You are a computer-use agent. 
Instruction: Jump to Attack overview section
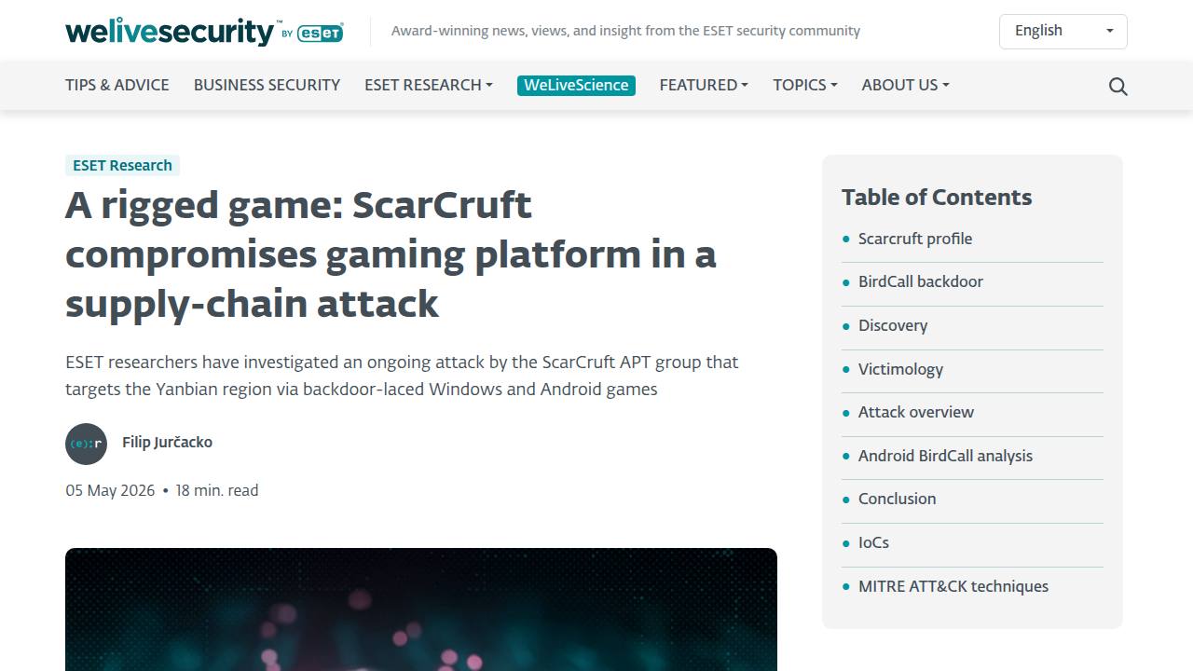point(916,412)
